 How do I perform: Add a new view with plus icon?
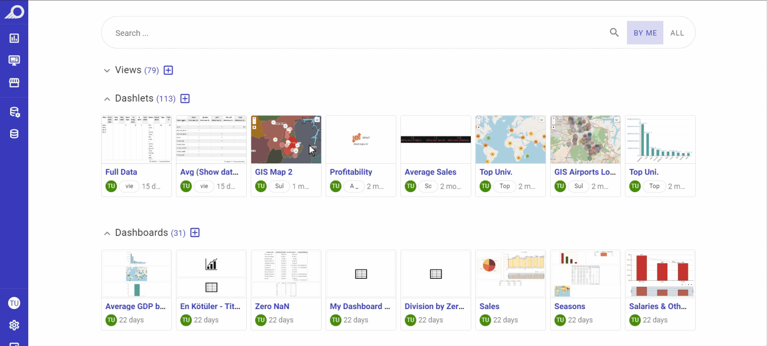(x=168, y=70)
